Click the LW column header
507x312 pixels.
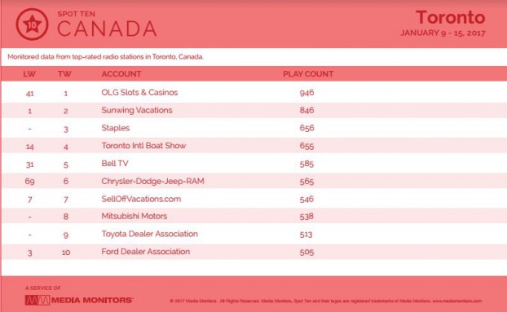[x=29, y=74]
